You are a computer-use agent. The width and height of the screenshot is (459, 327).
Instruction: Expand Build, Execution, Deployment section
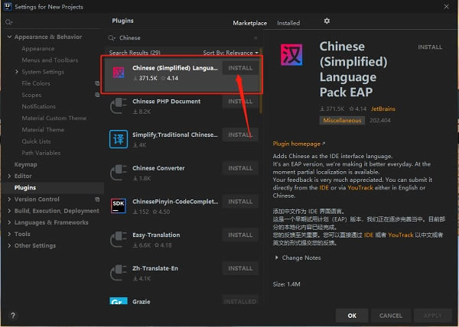tap(9, 211)
